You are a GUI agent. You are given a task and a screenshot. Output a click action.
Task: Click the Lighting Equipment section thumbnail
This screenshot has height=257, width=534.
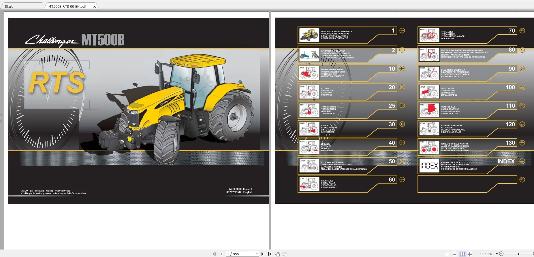click(429, 129)
